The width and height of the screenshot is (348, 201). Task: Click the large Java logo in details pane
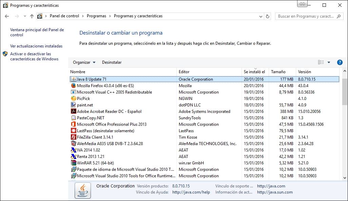pos(83,190)
